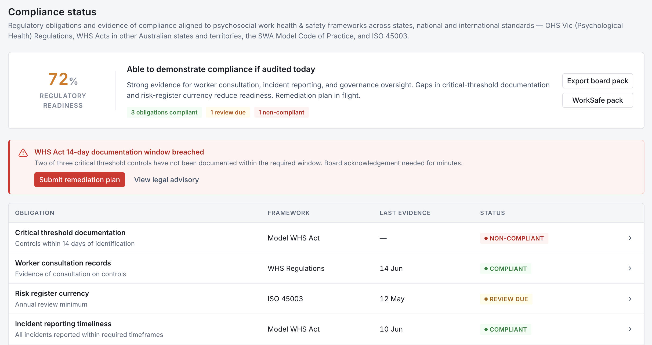Select the 3 obligations compliant tag
Screen dimensions: 652x345
click(x=164, y=112)
